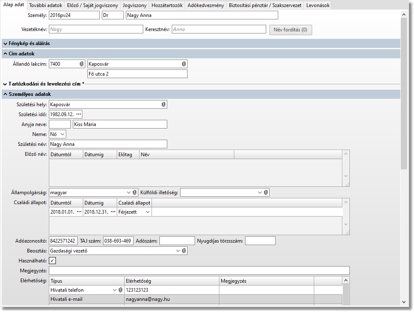Open date picker for 2018.01.01. Dátumtól

point(79,212)
